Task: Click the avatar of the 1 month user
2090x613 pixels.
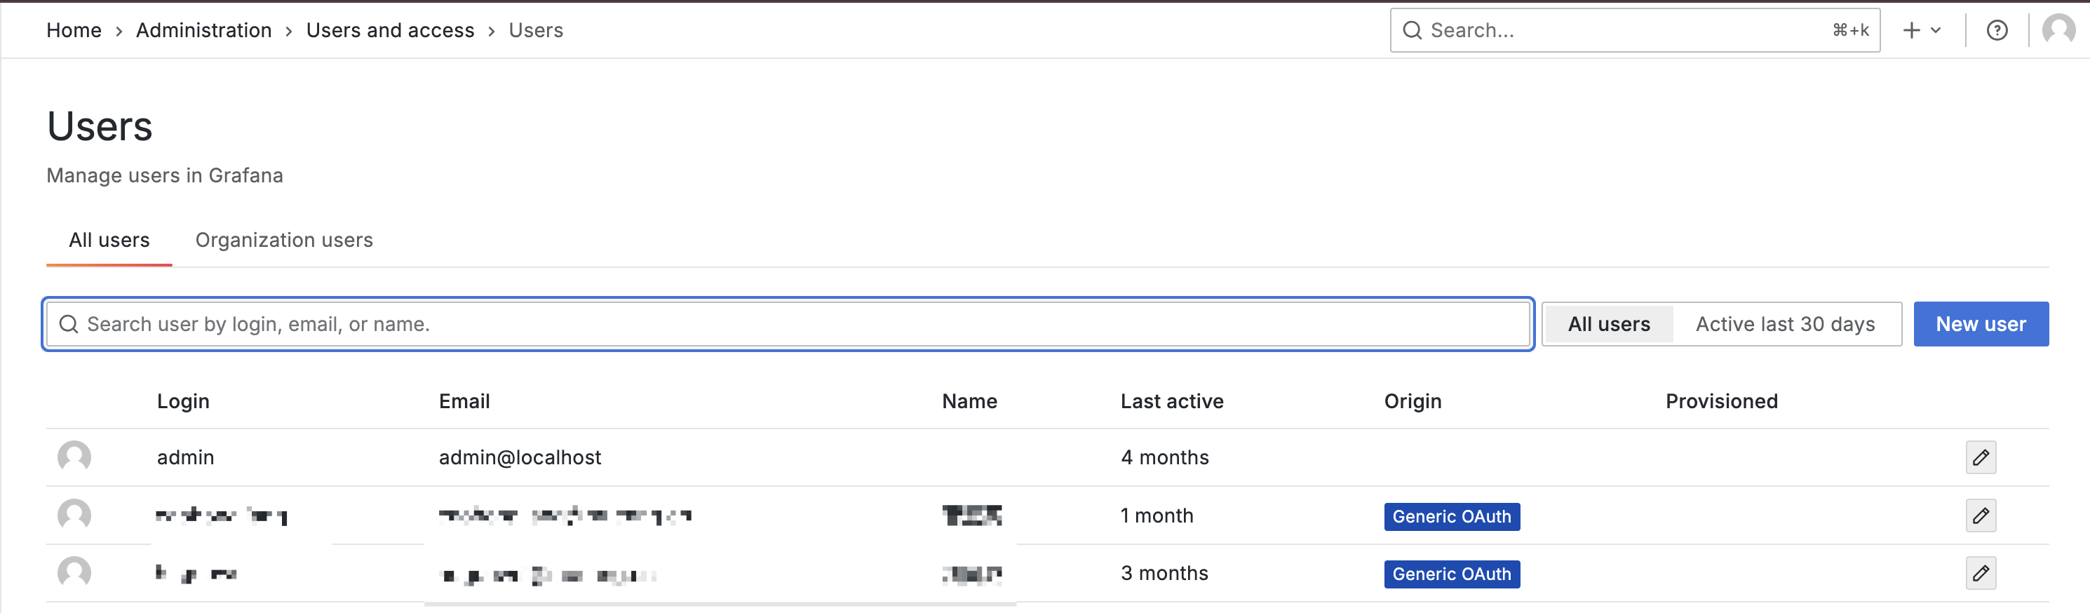Action: pos(74,516)
